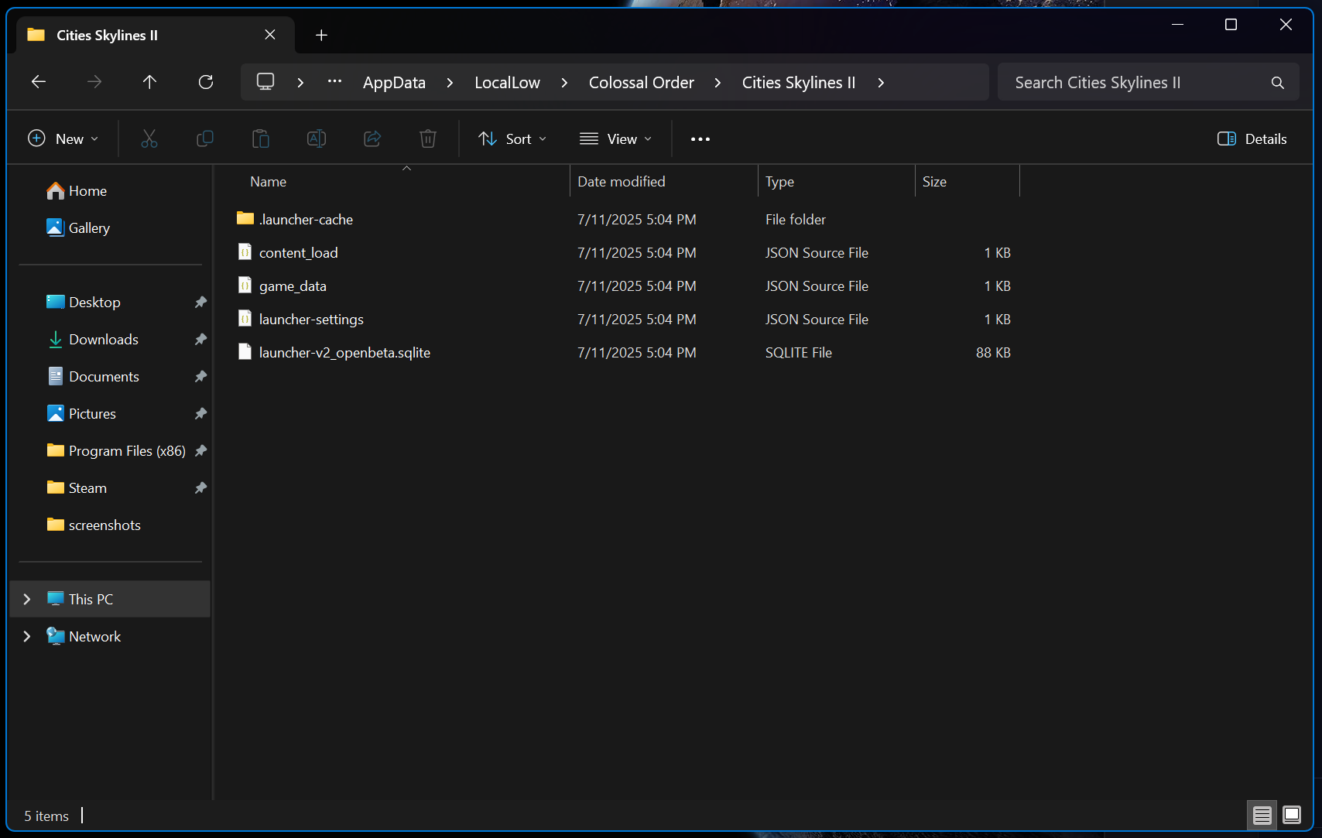Click the Search Cities Skylines II field

click(x=1138, y=83)
